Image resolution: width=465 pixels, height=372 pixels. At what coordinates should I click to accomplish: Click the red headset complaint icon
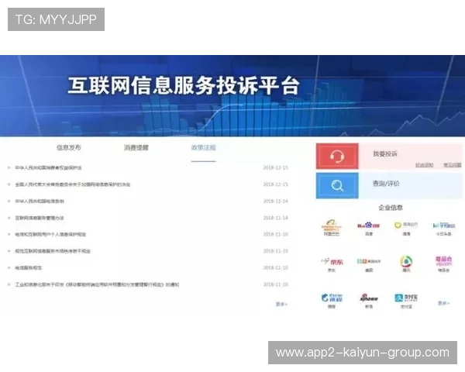tap(337, 156)
